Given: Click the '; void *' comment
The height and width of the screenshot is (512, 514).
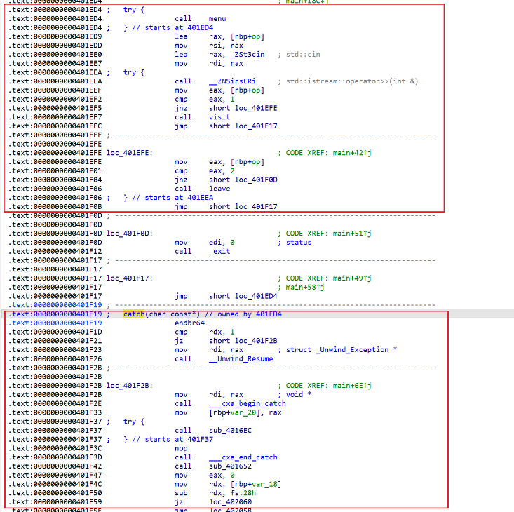Looking at the screenshot, I should pyautogui.click(x=295, y=395).
